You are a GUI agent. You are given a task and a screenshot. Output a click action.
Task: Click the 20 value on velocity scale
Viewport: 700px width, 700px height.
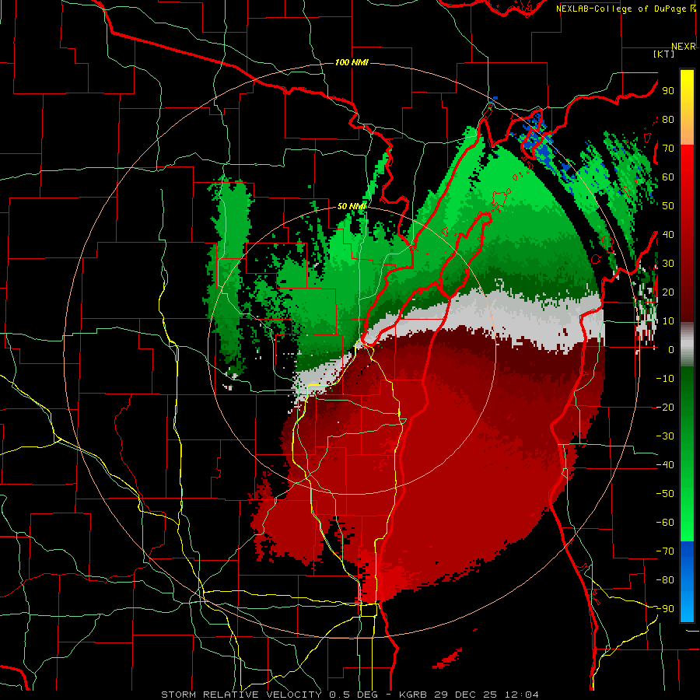coord(668,292)
